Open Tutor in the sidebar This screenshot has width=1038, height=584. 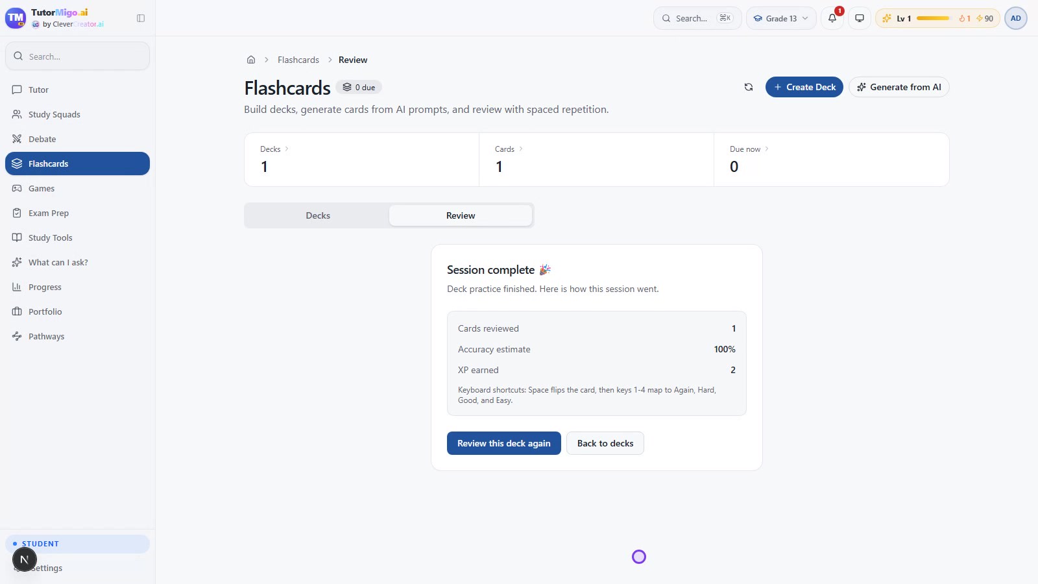pos(77,90)
